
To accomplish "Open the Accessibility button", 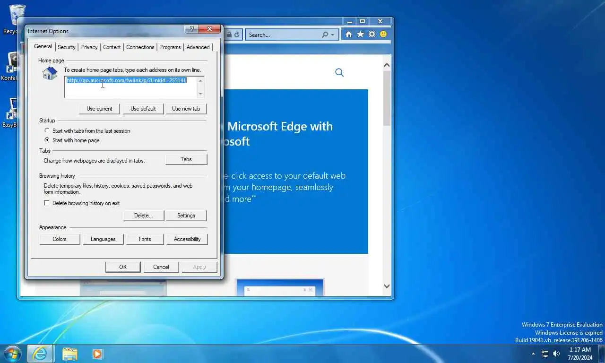I will [x=187, y=239].
